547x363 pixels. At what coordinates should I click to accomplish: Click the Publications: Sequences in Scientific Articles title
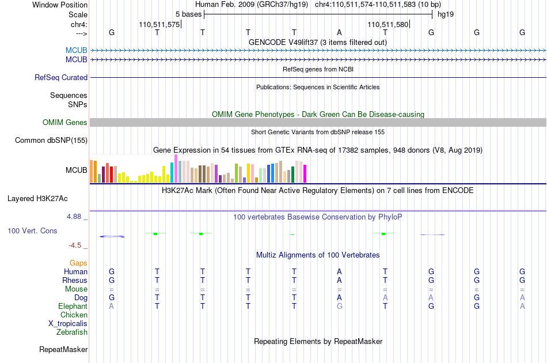point(318,87)
